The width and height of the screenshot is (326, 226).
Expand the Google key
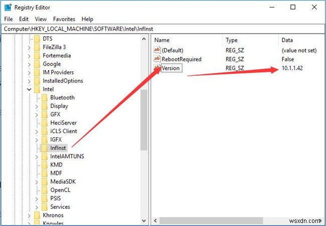point(29,64)
